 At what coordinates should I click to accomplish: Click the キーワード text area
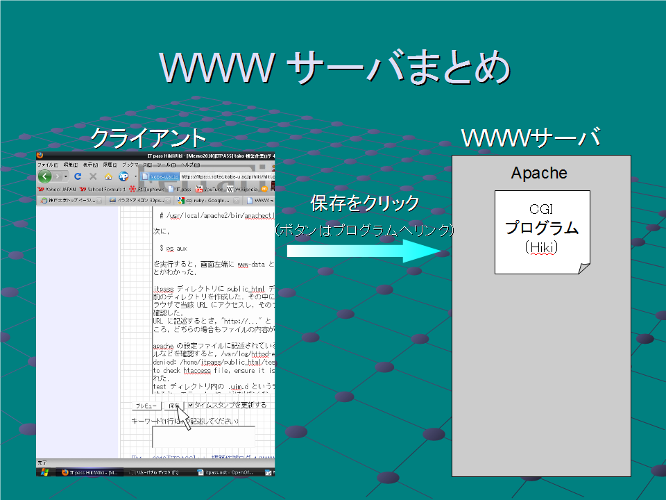coord(203,436)
